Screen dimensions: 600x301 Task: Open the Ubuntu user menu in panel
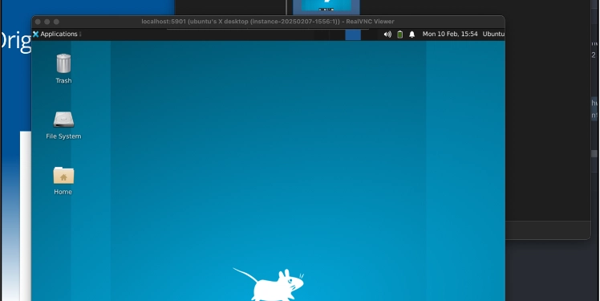pos(493,34)
